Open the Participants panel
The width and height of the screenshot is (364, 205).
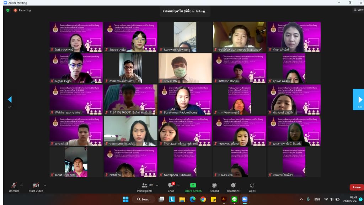click(144, 187)
